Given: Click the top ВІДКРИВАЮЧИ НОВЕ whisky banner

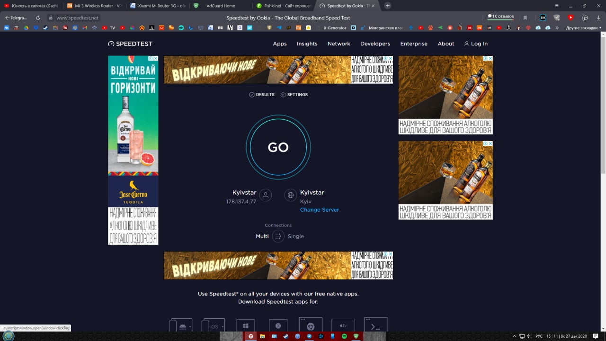Looking at the screenshot, I should click(x=278, y=70).
